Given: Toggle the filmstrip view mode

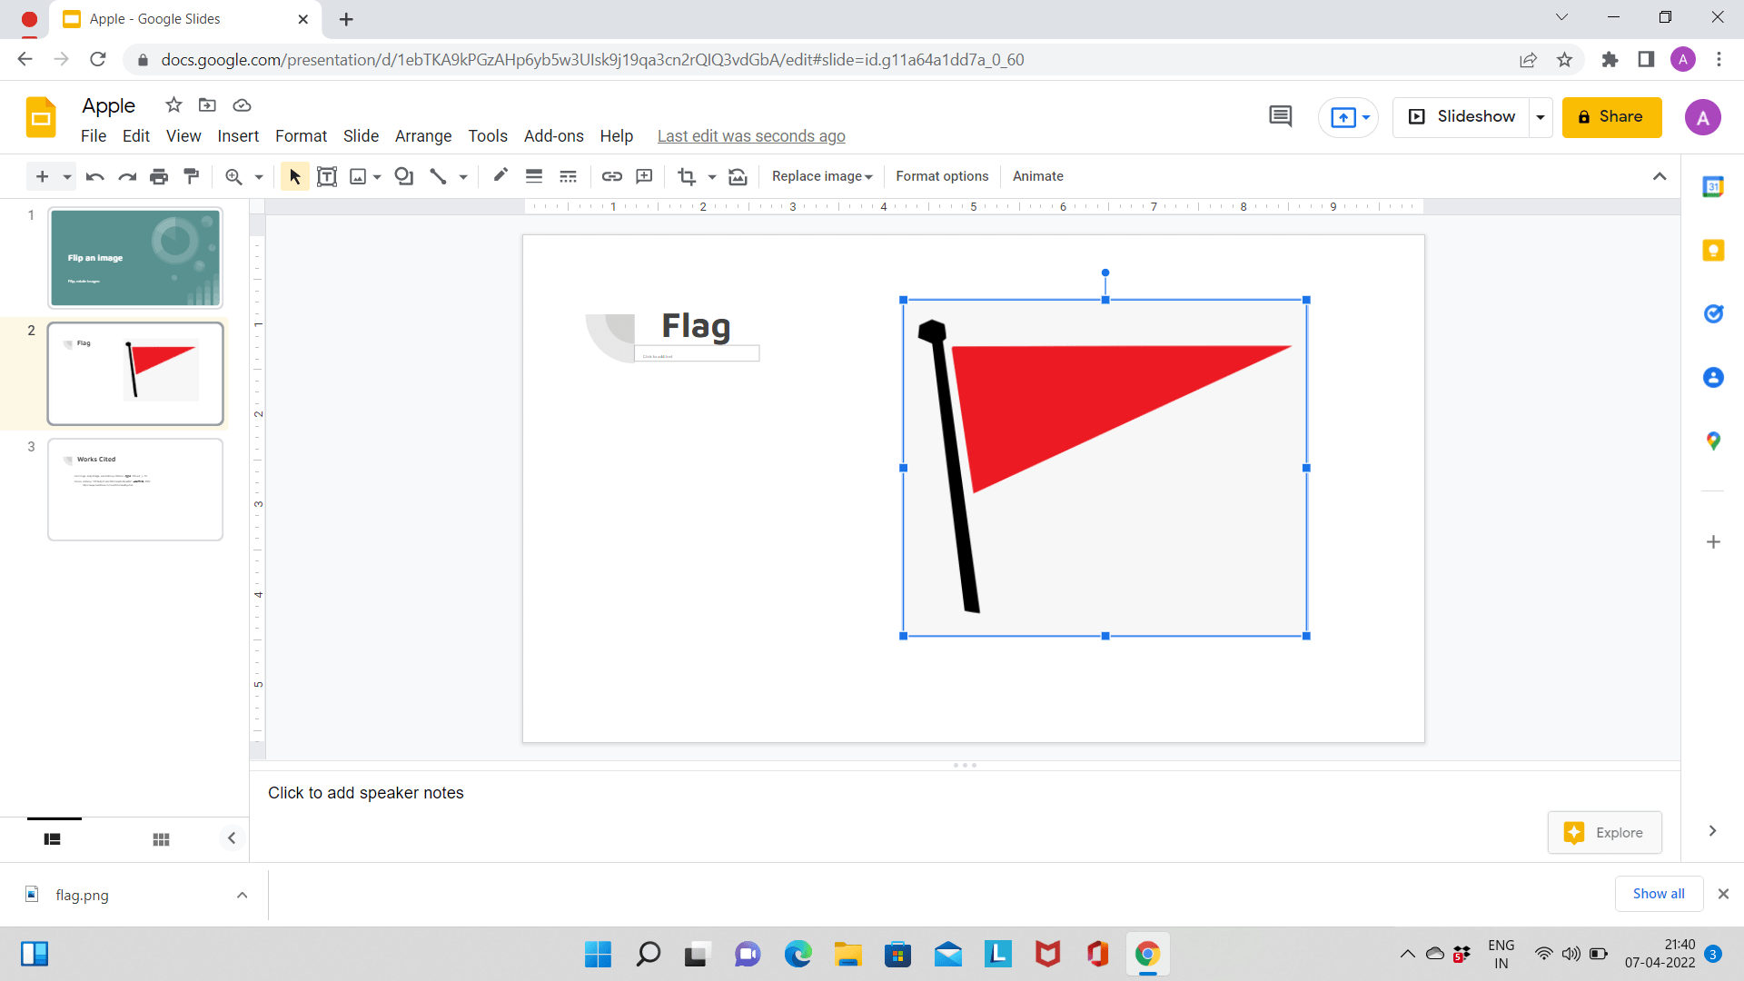Looking at the screenshot, I should pos(53,837).
